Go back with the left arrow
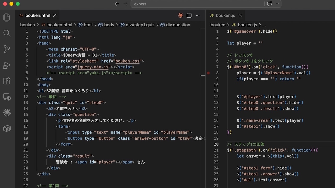The image size is (335, 188). (x=117, y=4)
